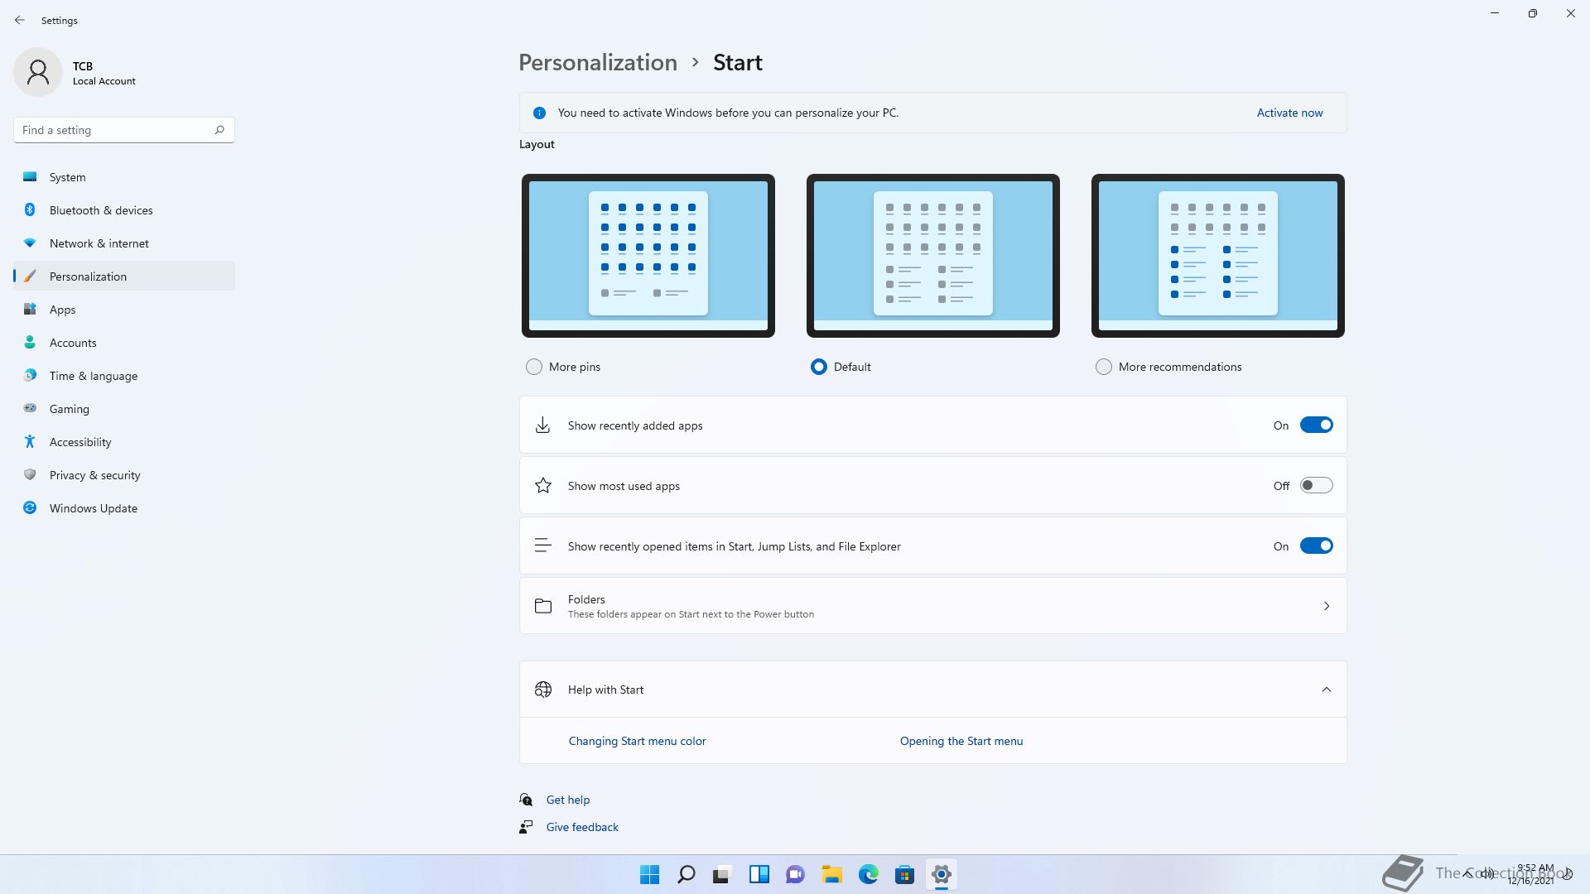This screenshot has width=1590, height=894.
Task: Click the back arrow icon in Settings
Action: point(20,20)
